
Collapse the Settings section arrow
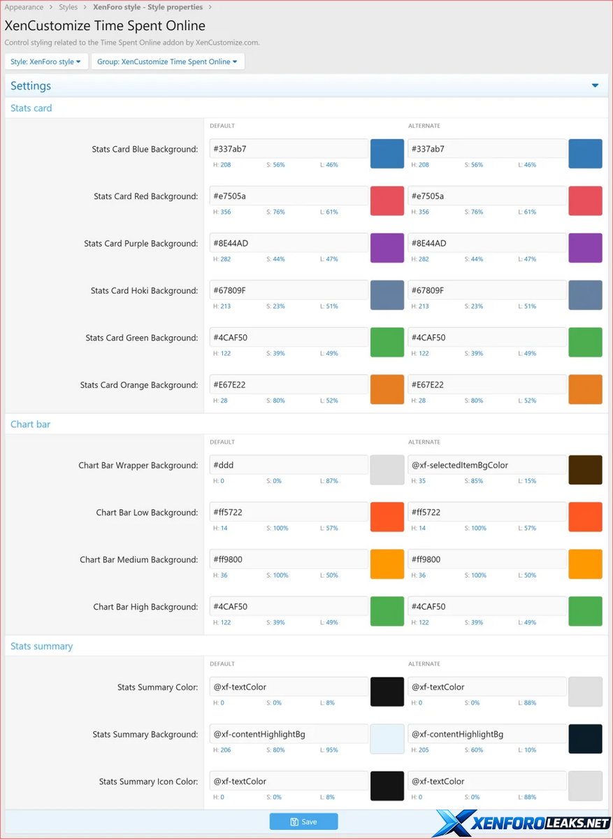(595, 86)
